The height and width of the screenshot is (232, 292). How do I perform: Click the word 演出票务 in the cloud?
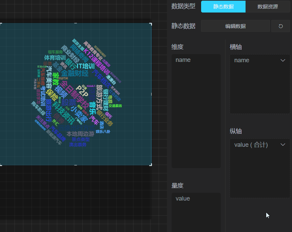tap(78, 144)
